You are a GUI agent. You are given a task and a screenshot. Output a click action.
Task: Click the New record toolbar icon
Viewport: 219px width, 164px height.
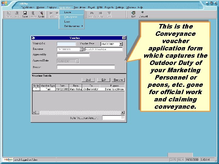[9, 14]
